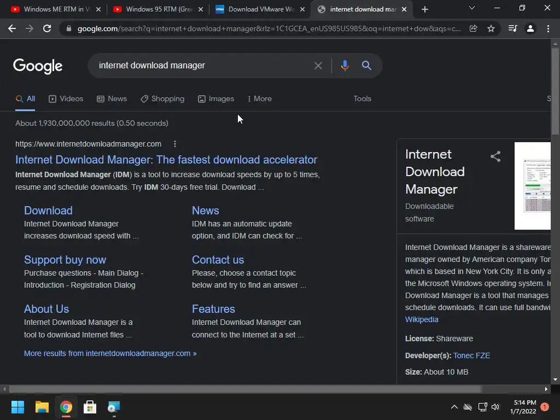Select the News search filter

(112, 99)
